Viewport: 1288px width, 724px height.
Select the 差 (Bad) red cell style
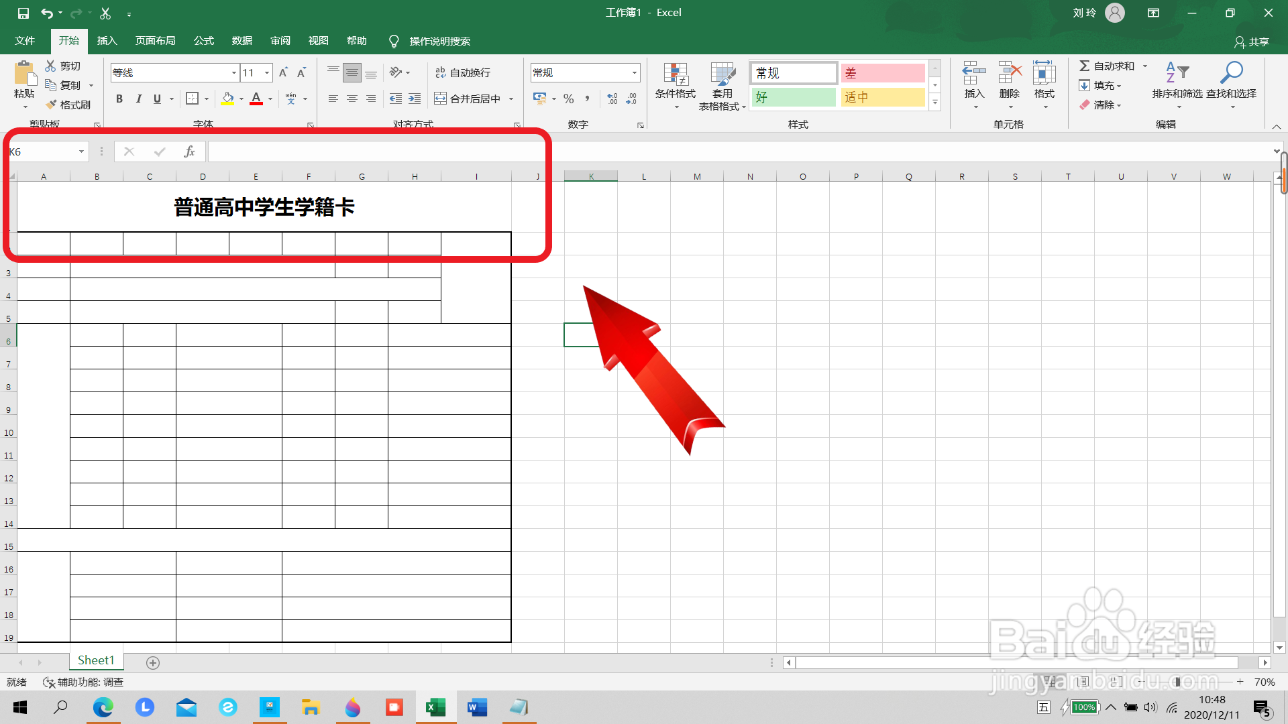point(883,72)
